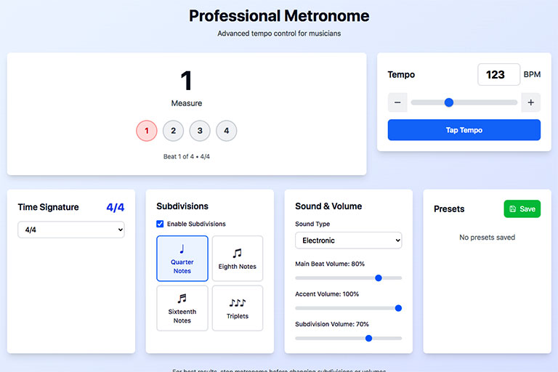Click the "Time Signature" heading
The image size is (558, 372).
coord(49,207)
